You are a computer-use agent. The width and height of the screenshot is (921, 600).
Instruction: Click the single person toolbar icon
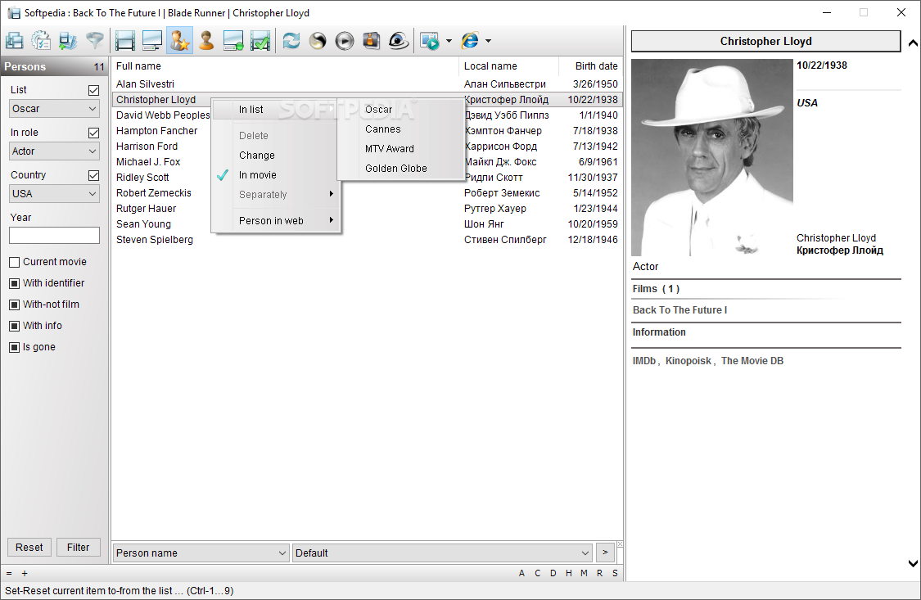[x=206, y=40]
